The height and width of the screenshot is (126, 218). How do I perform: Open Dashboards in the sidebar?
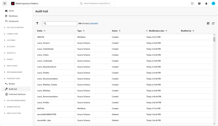[13, 21]
